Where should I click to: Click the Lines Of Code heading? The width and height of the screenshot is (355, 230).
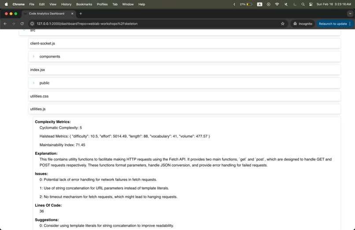coord(48,205)
